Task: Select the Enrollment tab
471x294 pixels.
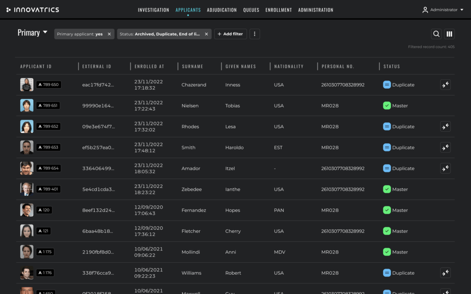Action: pos(278,10)
